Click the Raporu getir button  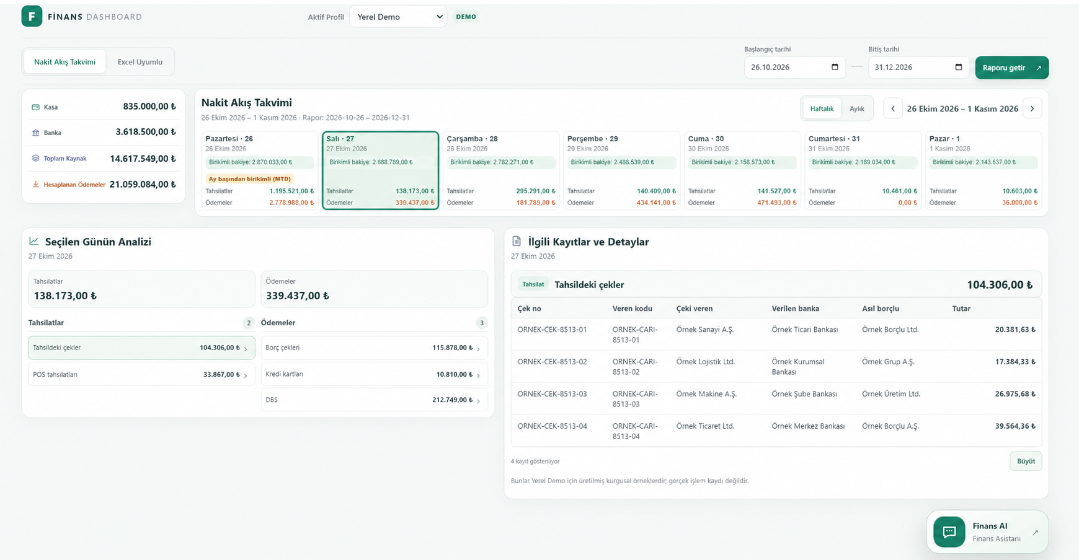(1012, 68)
